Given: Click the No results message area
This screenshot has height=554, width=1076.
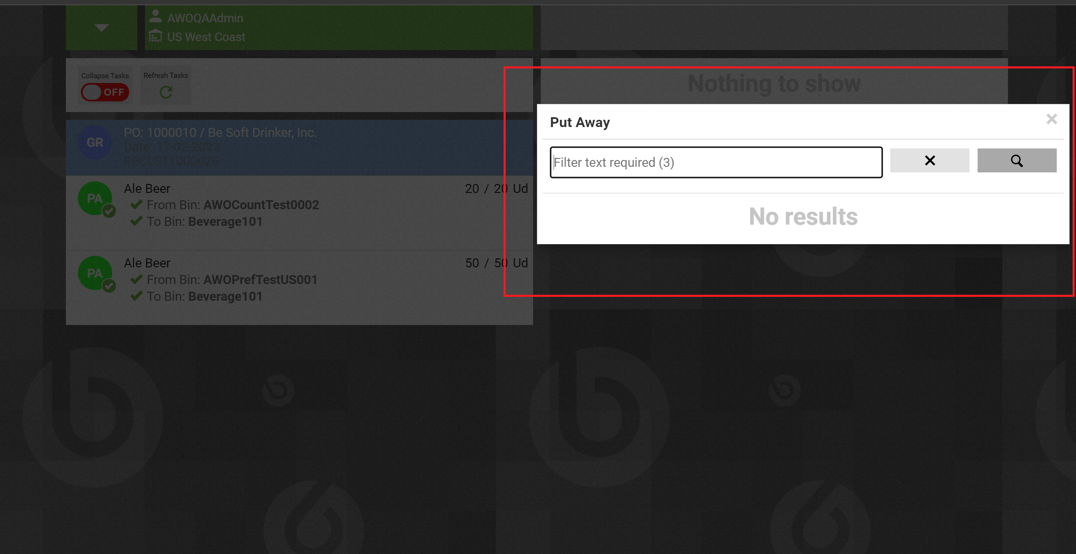Looking at the screenshot, I should point(803,216).
